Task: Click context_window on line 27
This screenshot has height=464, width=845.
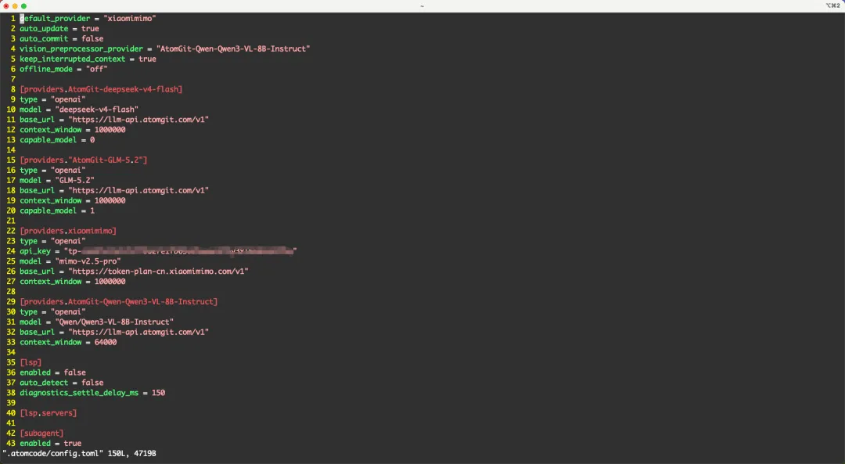Action: [x=51, y=282]
